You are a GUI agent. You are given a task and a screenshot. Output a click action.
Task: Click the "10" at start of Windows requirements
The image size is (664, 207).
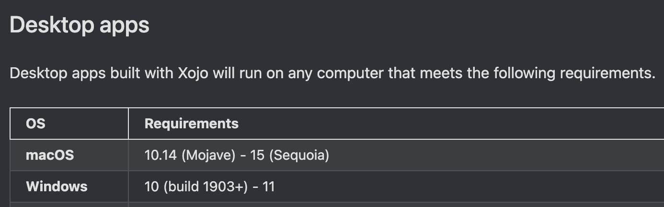click(152, 186)
